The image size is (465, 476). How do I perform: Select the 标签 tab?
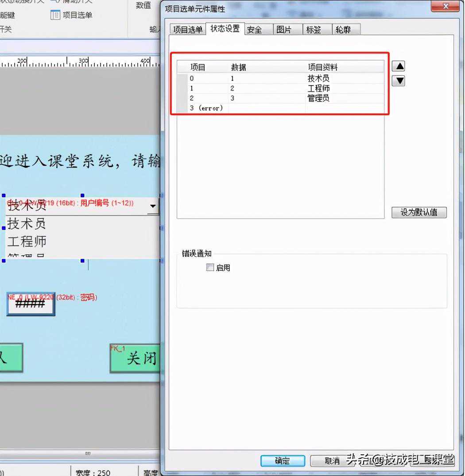pyautogui.click(x=314, y=30)
